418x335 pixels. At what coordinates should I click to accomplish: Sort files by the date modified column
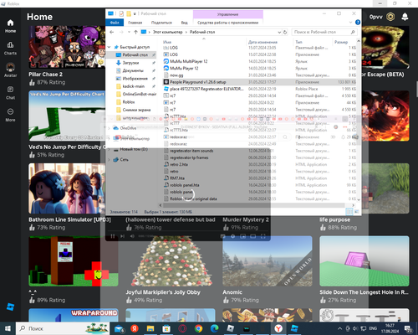click(263, 42)
